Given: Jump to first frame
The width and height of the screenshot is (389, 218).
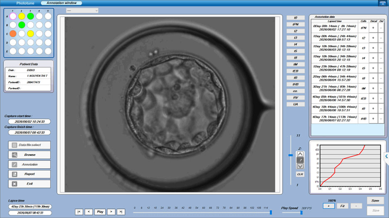Looking at the screenshot, I should point(79,212).
